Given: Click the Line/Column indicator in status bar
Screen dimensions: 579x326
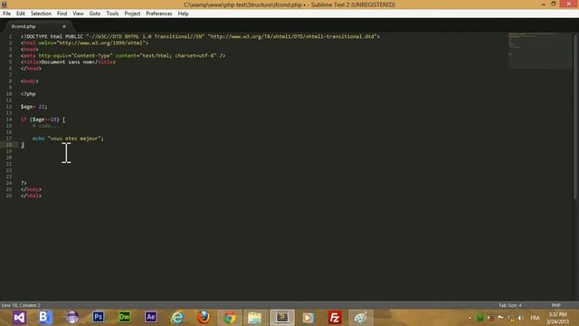Looking at the screenshot, I should (x=21, y=305).
